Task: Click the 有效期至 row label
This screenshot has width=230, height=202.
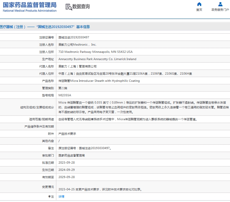Action: click(48, 177)
